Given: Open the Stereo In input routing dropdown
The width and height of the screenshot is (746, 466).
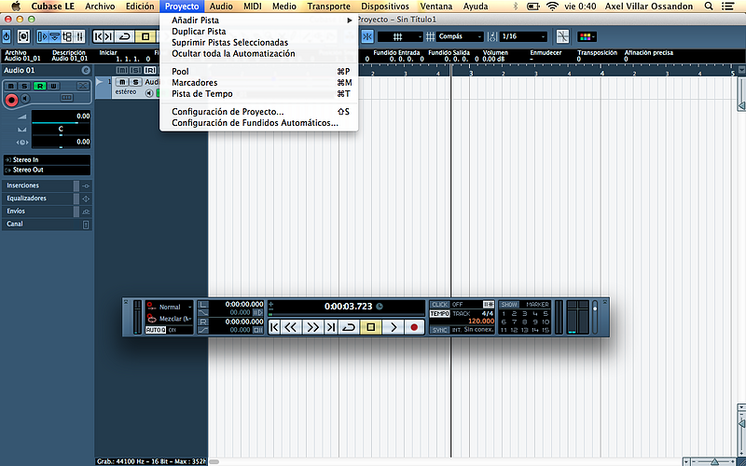Looking at the screenshot, I should click(x=47, y=159).
